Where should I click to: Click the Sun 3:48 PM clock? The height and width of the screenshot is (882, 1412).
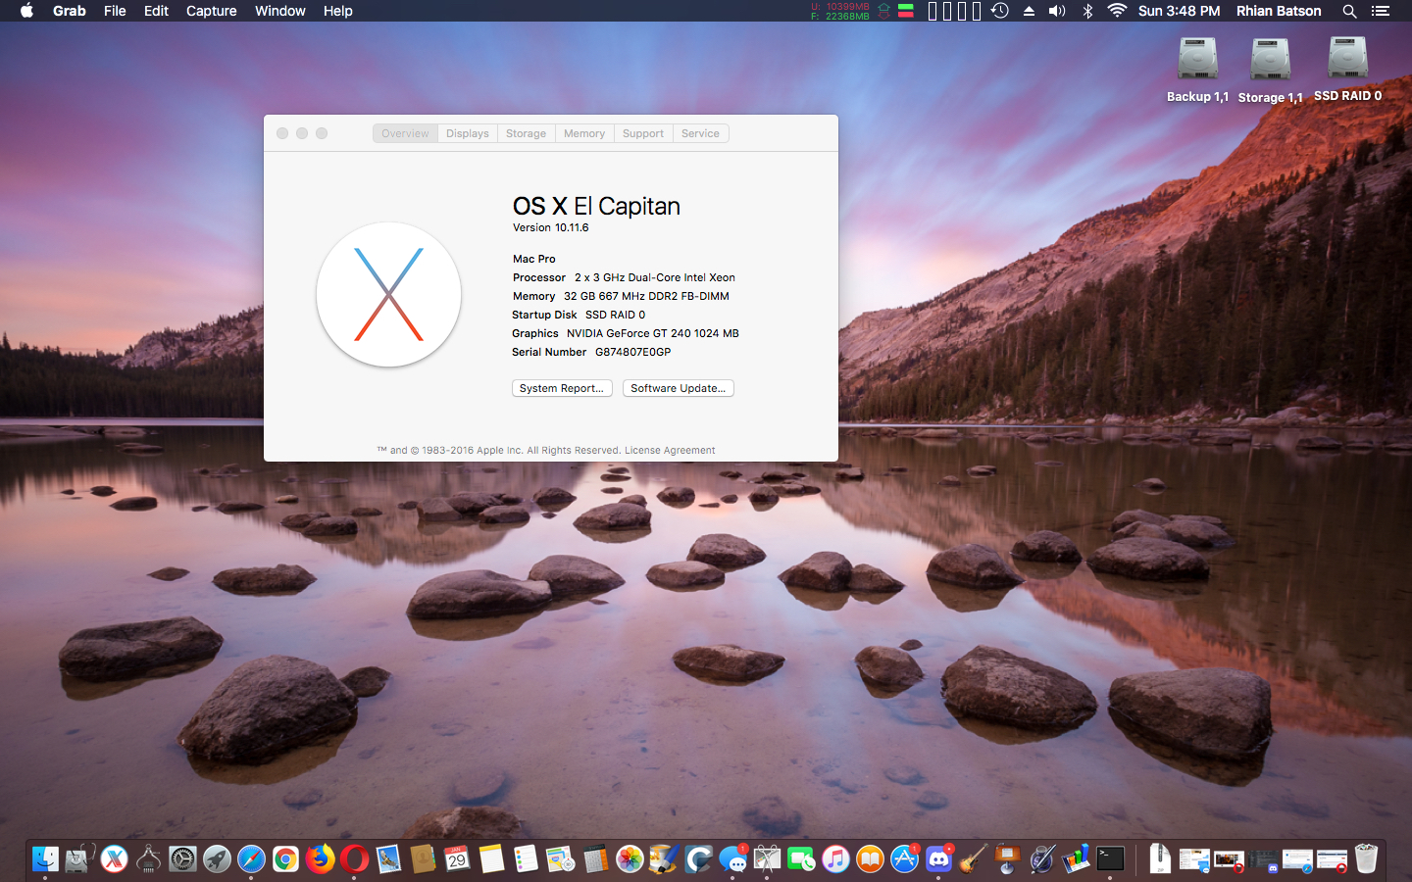1180,11
